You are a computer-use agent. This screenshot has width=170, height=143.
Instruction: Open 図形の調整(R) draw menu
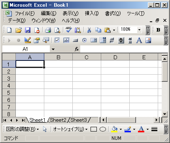tap(23, 129)
